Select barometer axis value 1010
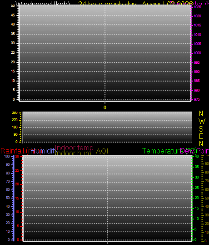 point(198,35)
